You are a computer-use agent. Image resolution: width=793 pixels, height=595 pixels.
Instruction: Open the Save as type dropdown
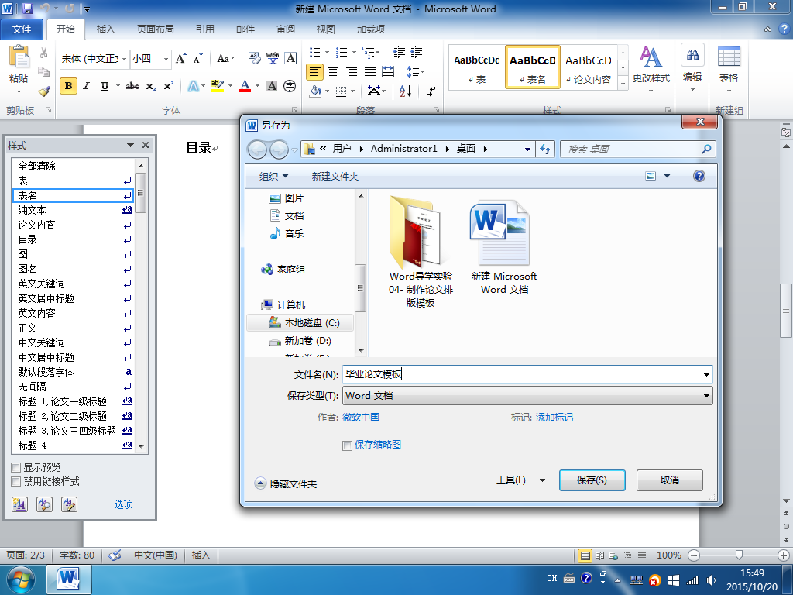[x=706, y=396]
